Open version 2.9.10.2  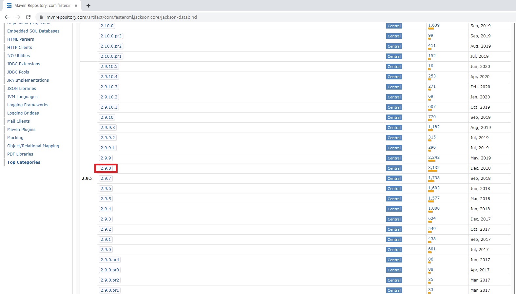(109, 97)
